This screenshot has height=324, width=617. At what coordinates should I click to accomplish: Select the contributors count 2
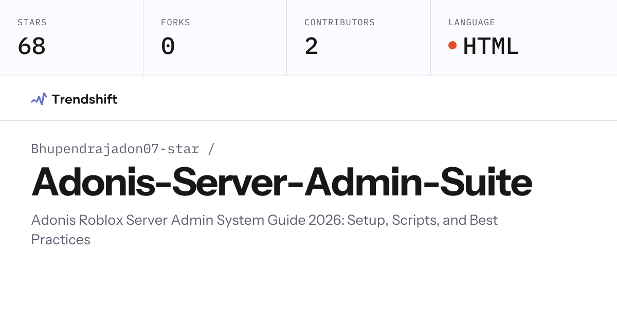coord(311,46)
